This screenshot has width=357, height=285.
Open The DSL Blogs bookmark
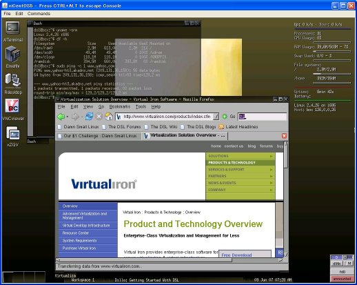tap(198, 127)
